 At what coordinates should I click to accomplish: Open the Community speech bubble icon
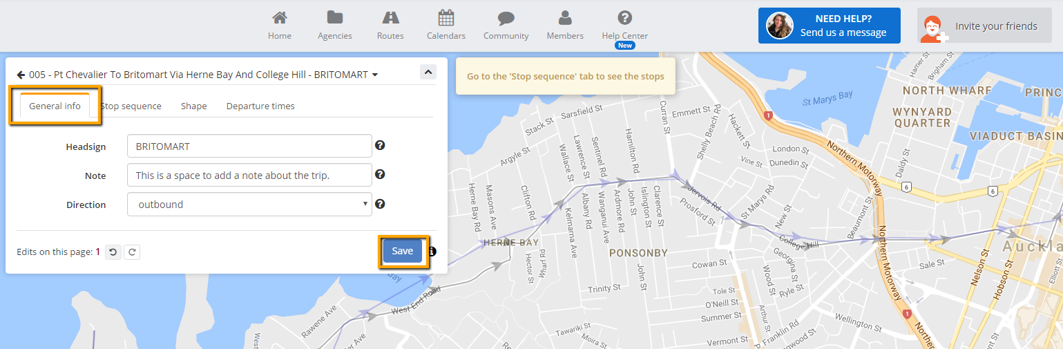pos(506,18)
